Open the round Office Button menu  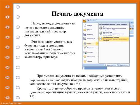pyautogui.click(x=85, y=21)
